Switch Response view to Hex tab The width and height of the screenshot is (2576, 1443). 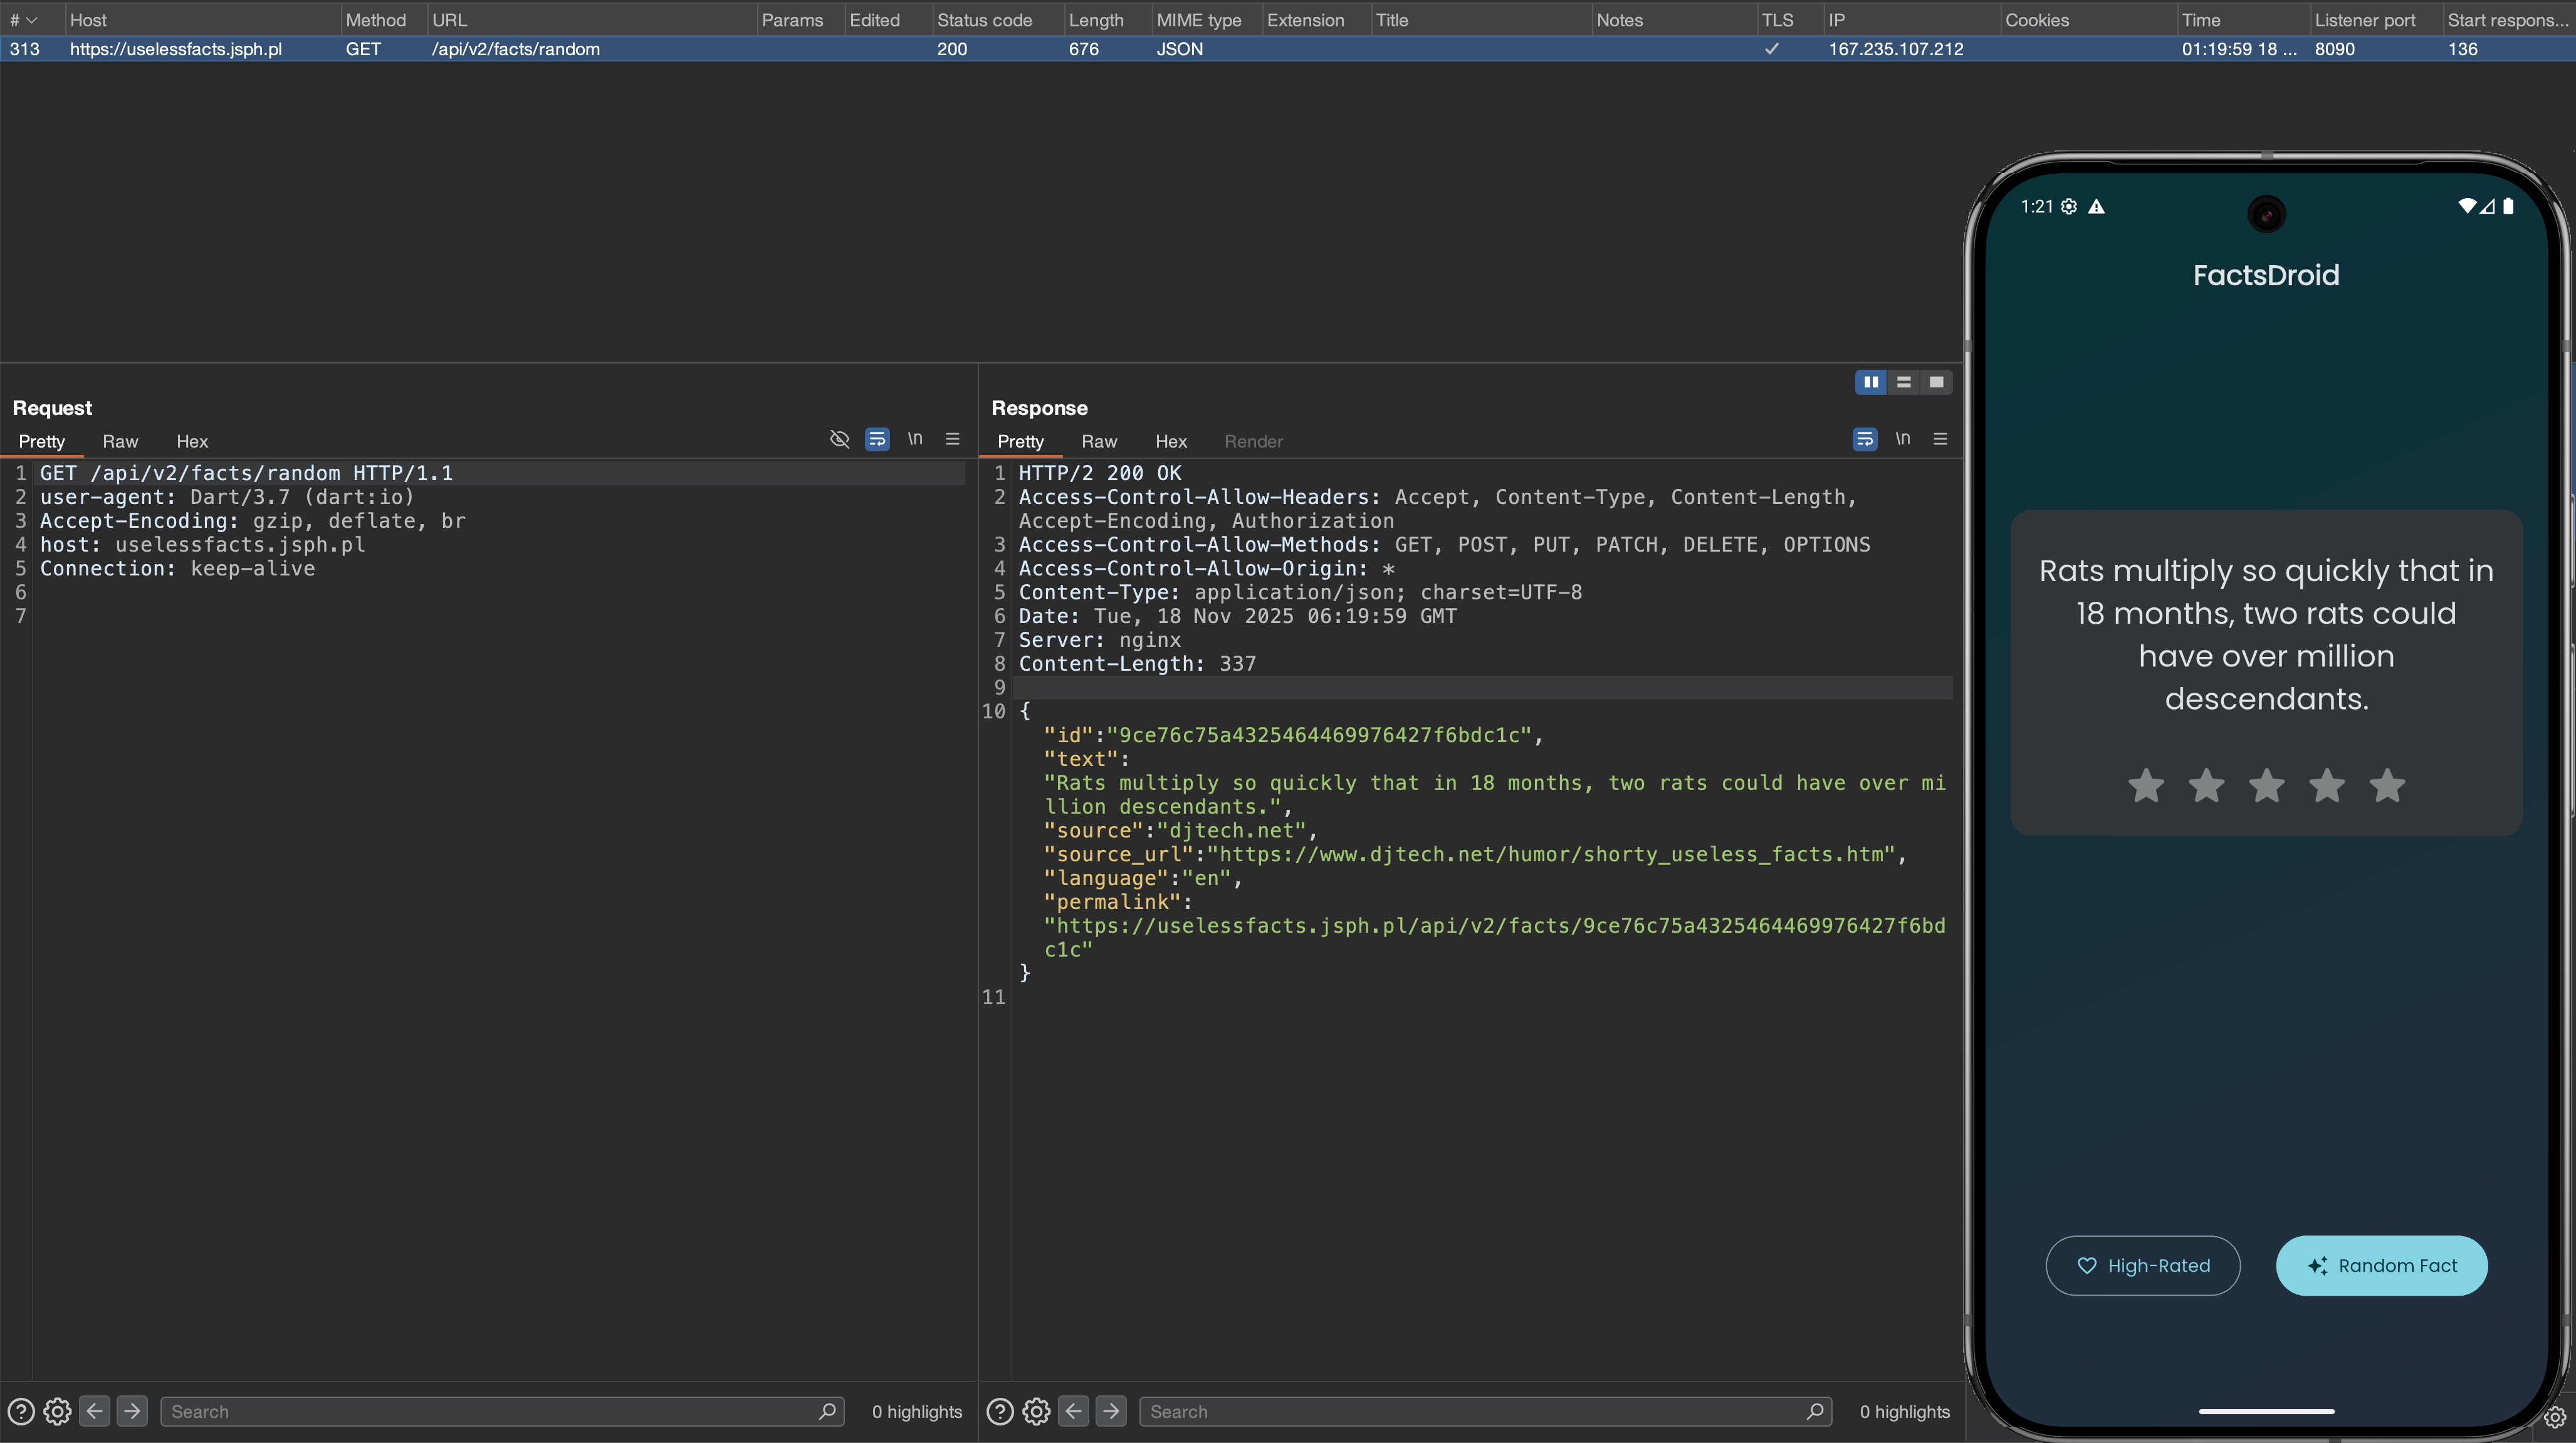click(x=1171, y=441)
